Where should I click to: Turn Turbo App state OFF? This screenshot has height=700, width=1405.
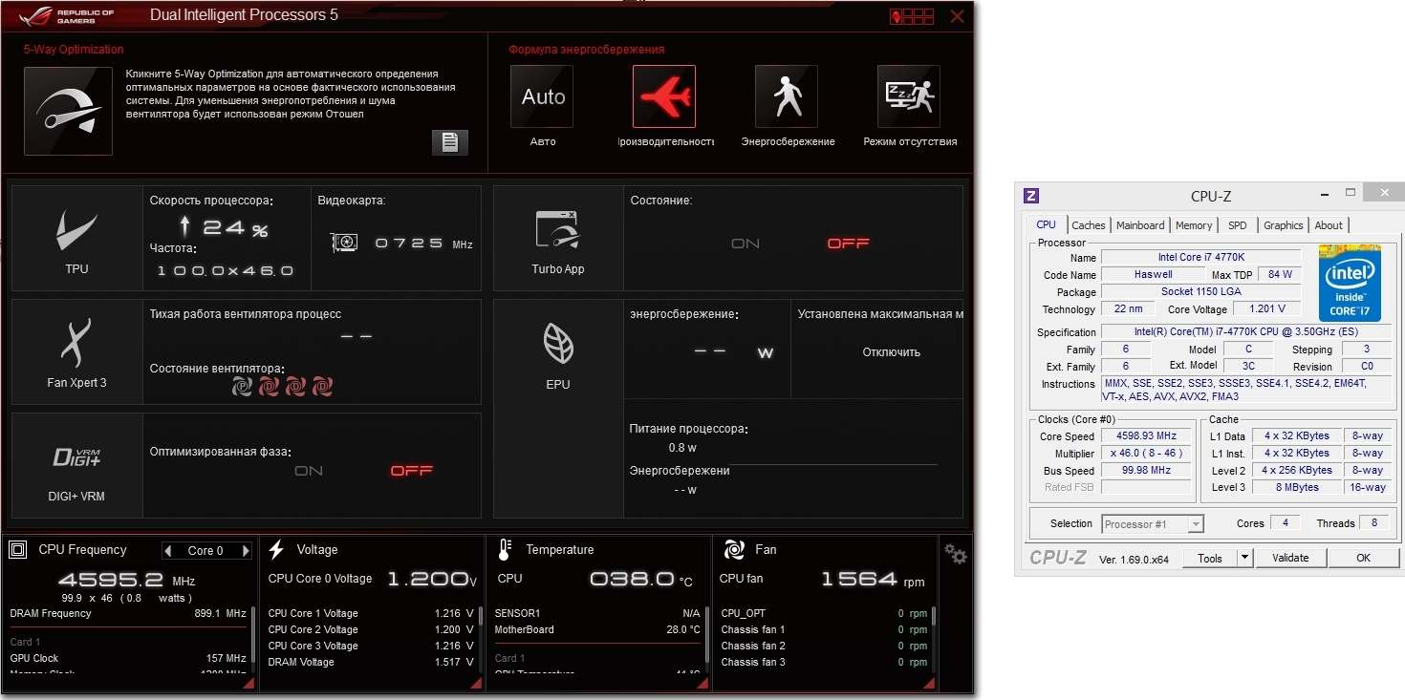[x=849, y=244]
